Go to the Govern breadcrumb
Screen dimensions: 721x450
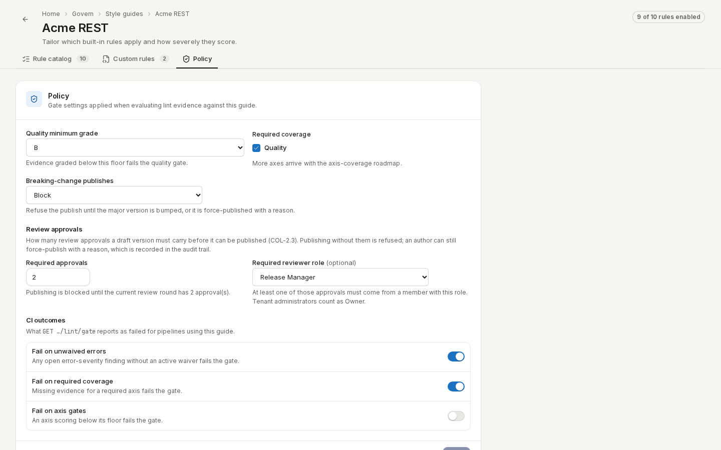point(83,14)
